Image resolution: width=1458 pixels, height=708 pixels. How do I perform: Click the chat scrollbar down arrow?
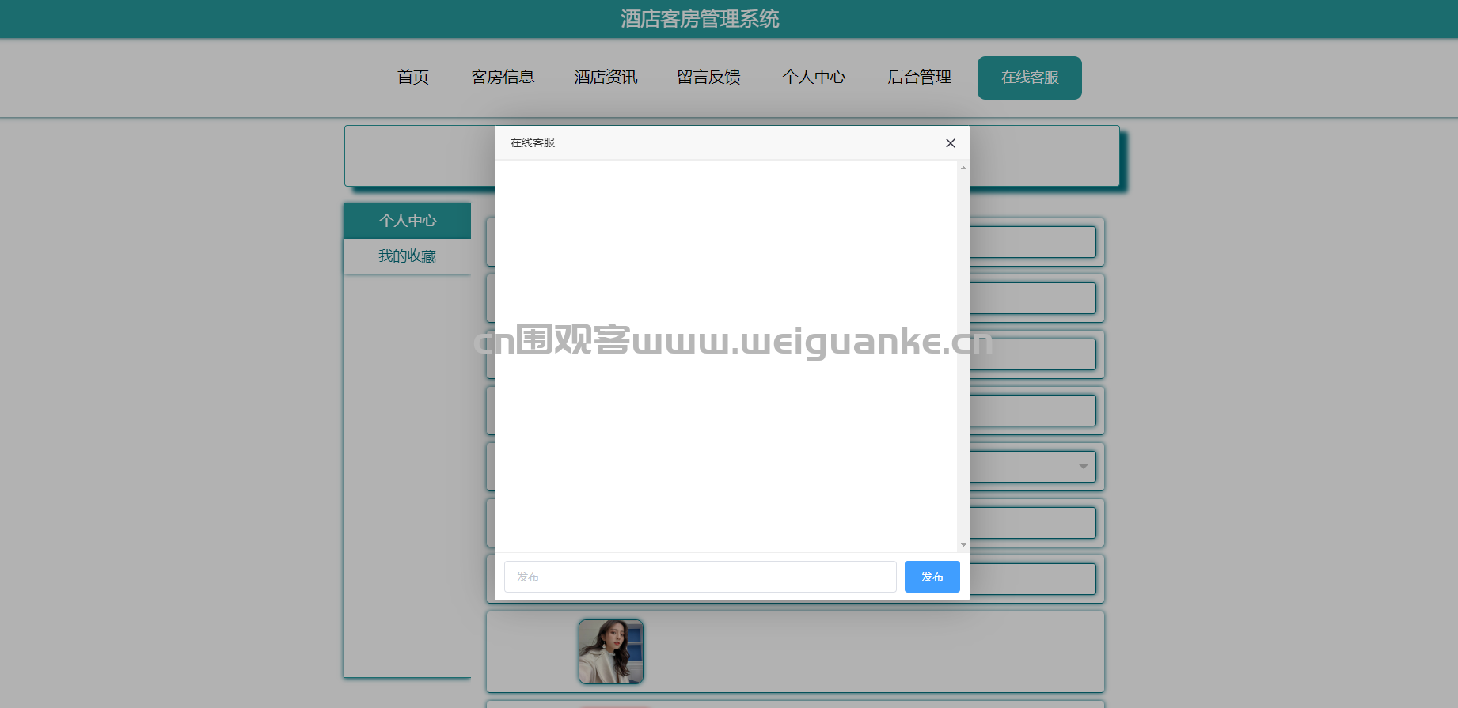tap(963, 545)
